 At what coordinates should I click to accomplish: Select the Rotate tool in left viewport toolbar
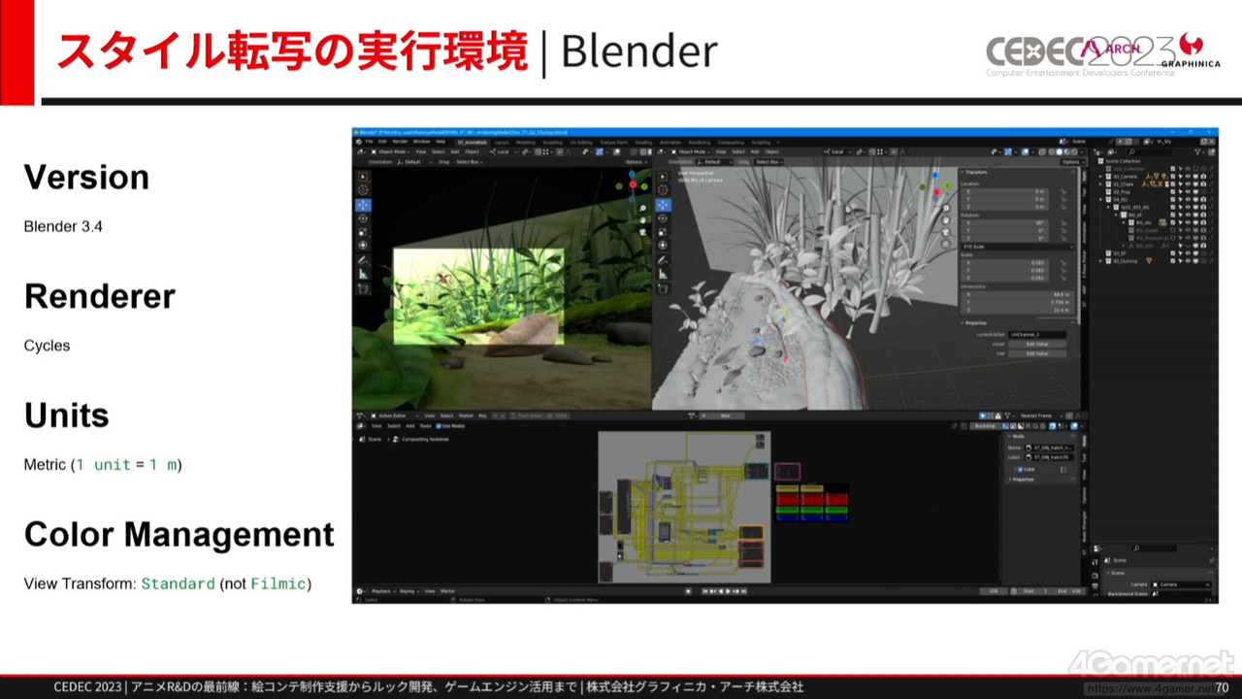click(x=363, y=218)
